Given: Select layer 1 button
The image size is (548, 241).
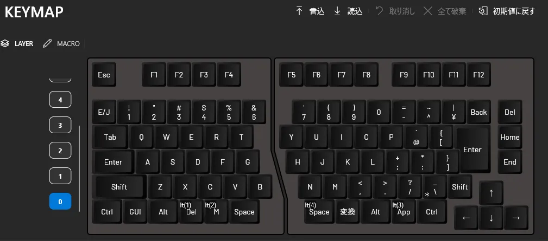Looking at the screenshot, I should 60,176.
